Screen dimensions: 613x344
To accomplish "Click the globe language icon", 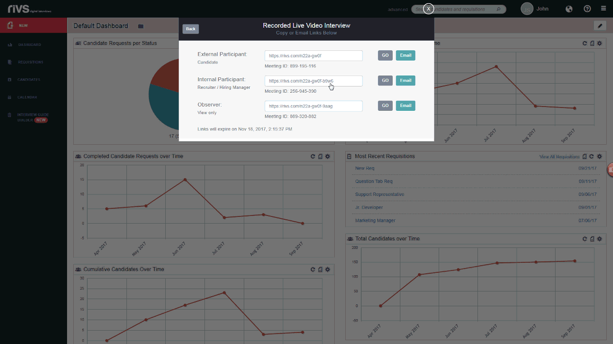I will pos(569,9).
